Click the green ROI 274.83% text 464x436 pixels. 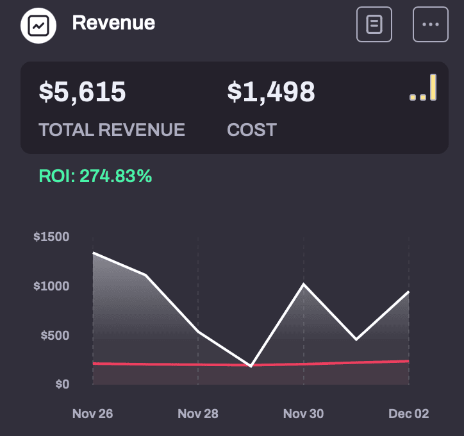[95, 176]
